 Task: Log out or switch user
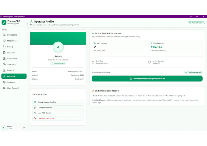pos(58,118)
